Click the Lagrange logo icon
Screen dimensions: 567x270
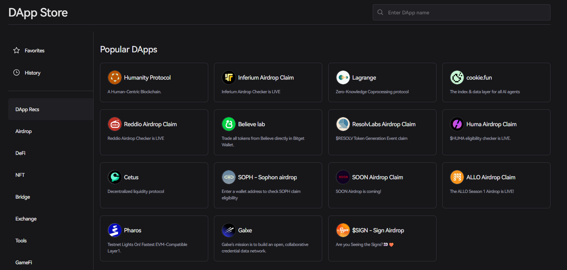pyautogui.click(x=343, y=77)
